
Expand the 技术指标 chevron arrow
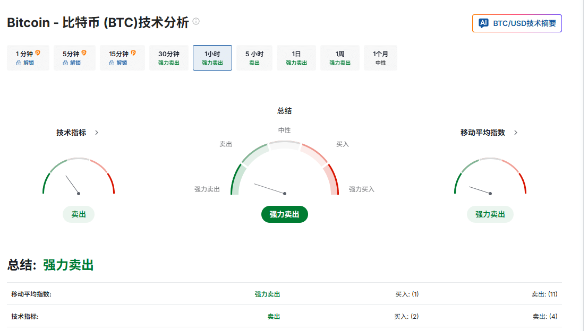point(97,133)
